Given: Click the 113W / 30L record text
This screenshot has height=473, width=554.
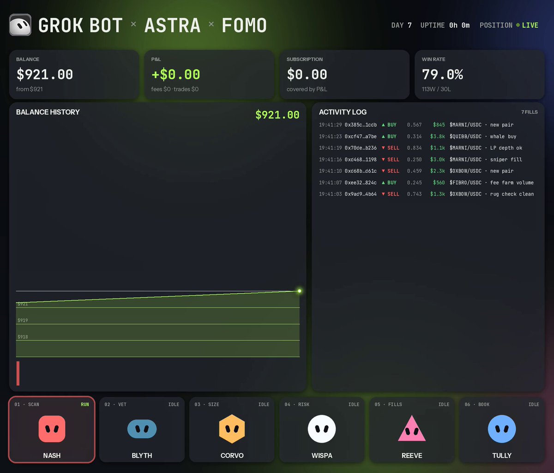Looking at the screenshot, I should point(436,89).
